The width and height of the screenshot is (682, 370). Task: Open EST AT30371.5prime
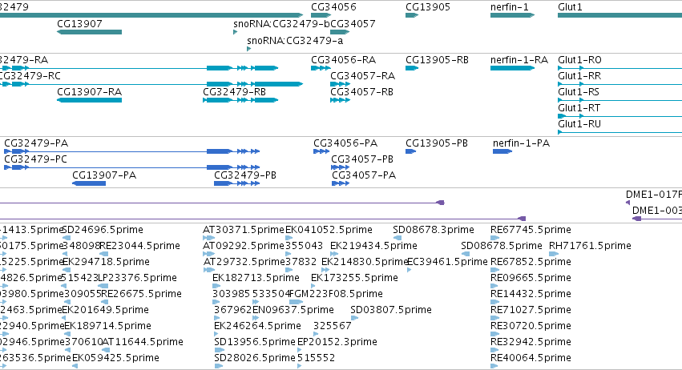[x=244, y=230]
